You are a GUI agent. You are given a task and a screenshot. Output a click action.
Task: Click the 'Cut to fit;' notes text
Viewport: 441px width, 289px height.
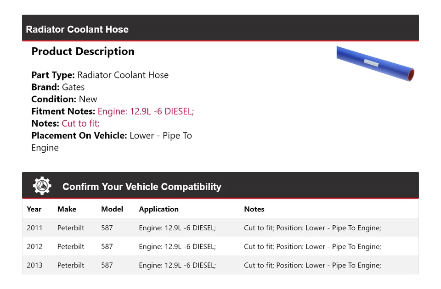[80, 123]
